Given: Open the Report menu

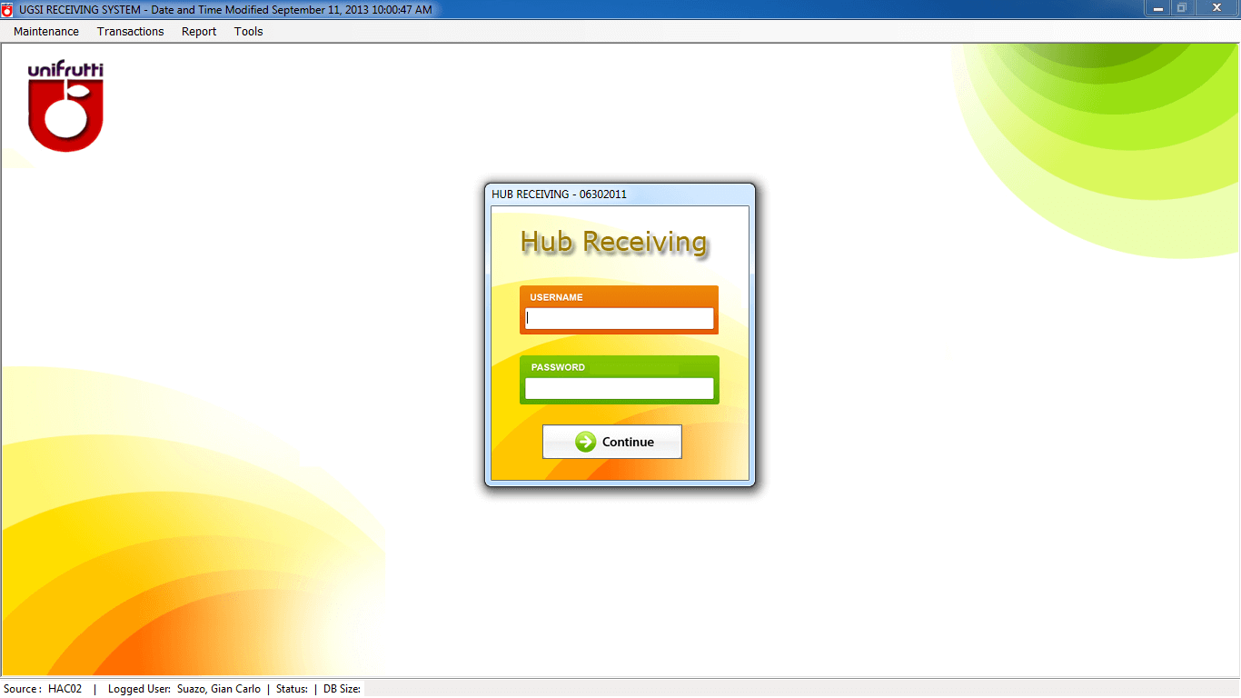Looking at the screenshot, I should (x=199, y=31).
